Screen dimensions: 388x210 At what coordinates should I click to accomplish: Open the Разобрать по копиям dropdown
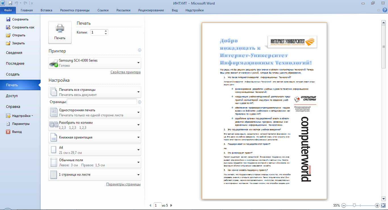click(x=95, y=125)
